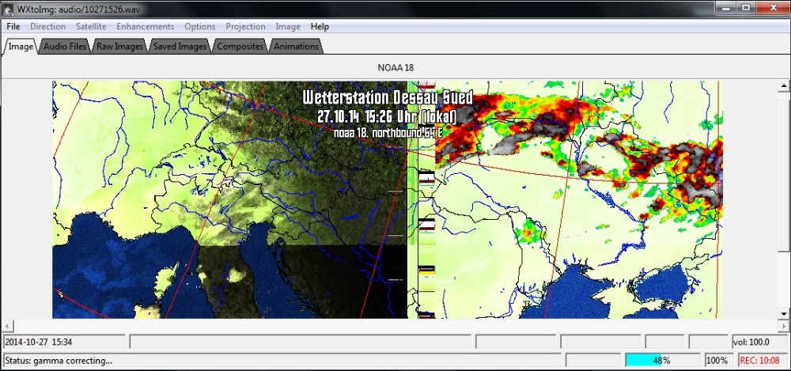Open the File menu

pyautogui.click(x=13, y=27)
